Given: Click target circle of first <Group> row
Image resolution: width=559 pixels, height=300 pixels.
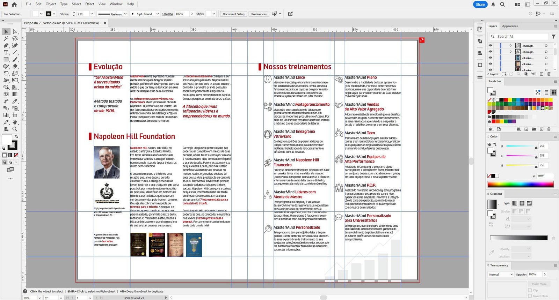Looking at the screenshot, I should [546, 46].
